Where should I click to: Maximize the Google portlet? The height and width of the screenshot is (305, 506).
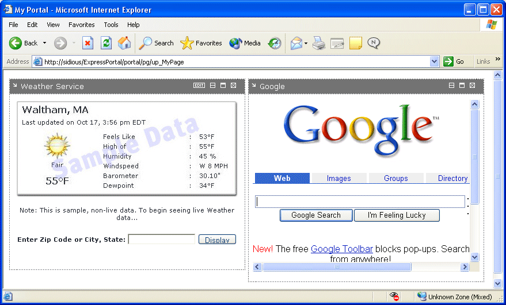(x=462, y=86)
